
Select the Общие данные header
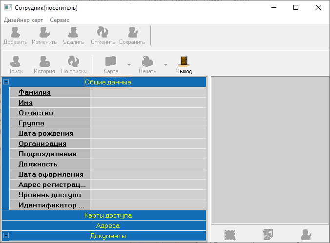(x=108, y=82)
